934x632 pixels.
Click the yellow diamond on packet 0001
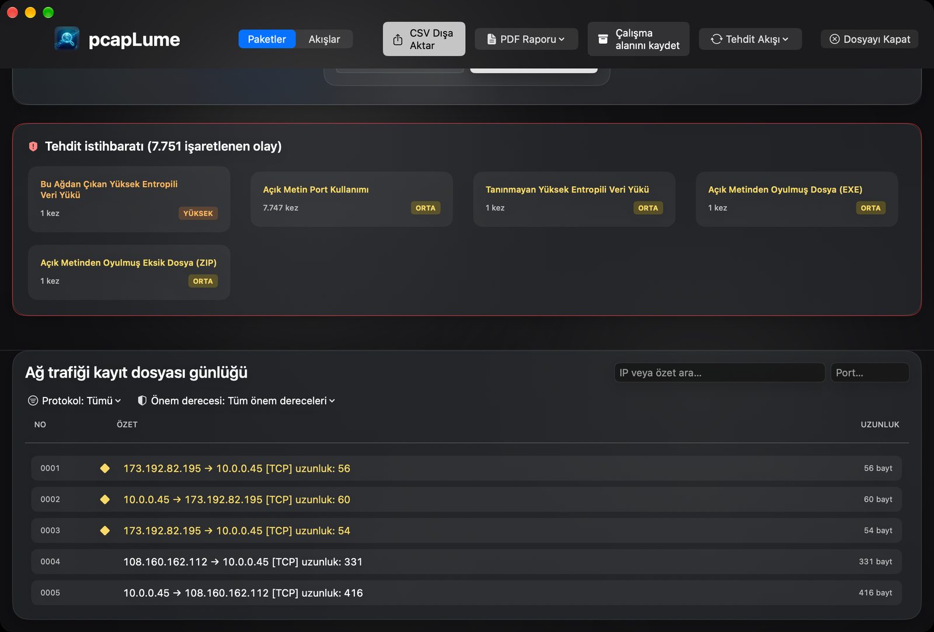[x=105, y=469]
